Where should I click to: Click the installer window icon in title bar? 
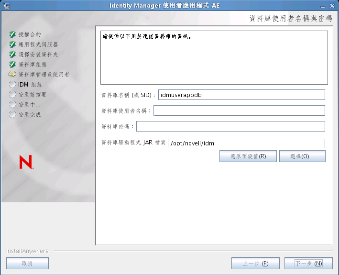[7, 6]
